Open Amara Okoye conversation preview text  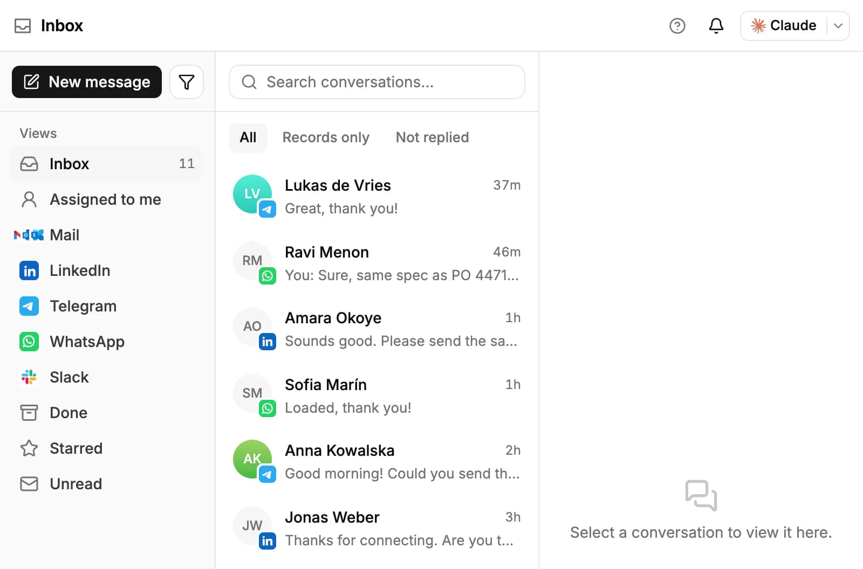click(x=401, y=341)
